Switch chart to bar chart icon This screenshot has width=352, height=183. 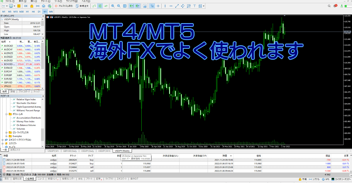click(94, 6)
